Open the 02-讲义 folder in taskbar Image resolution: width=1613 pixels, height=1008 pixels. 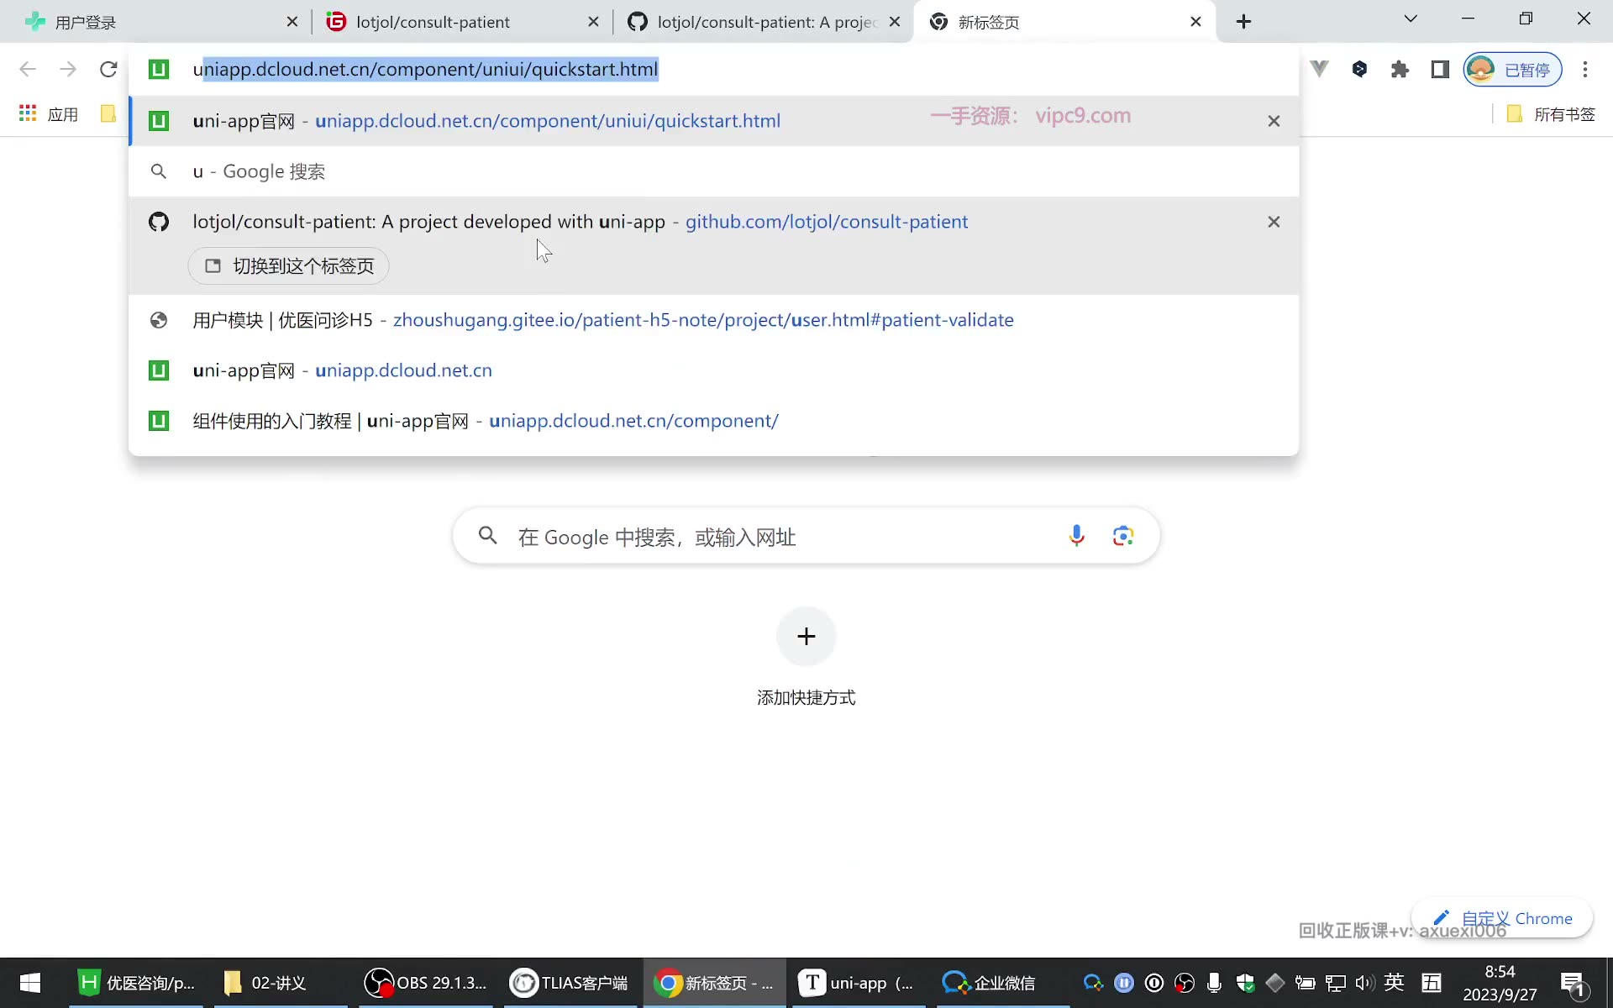coord(281,983)
